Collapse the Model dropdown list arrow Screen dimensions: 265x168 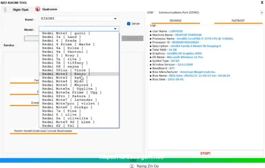tap(115, 29)
